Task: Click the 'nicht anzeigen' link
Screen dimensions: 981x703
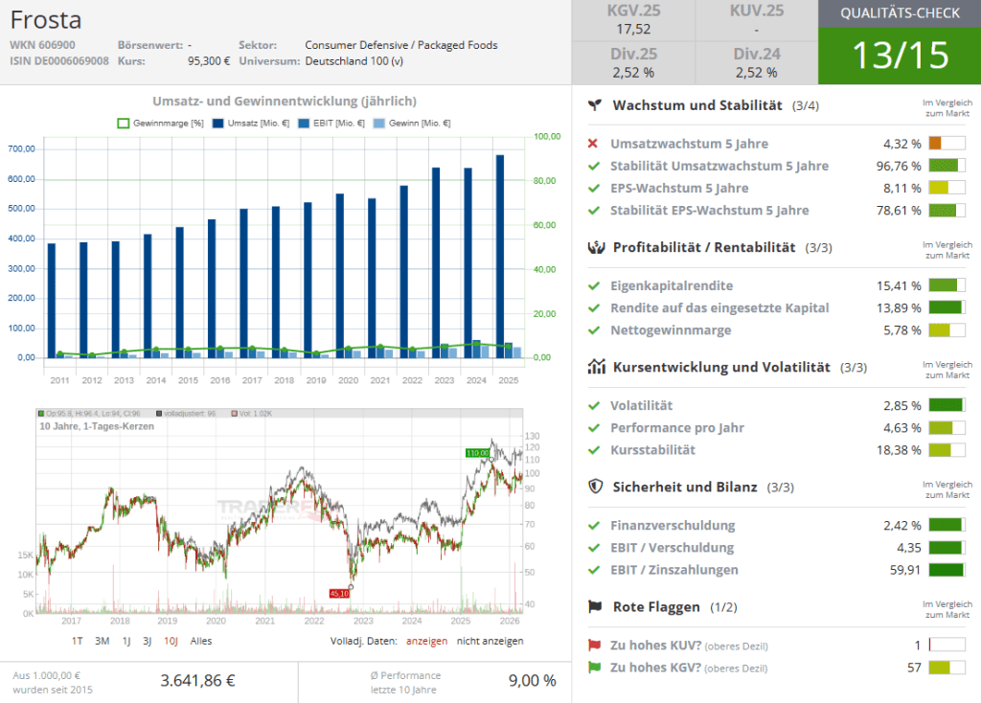Action: click(x=490, y=641)
